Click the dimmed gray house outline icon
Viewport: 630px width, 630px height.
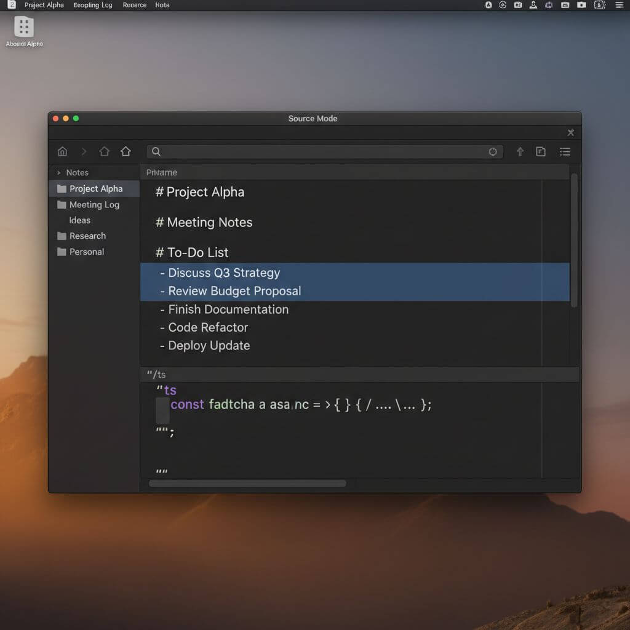tap(105, 151)
